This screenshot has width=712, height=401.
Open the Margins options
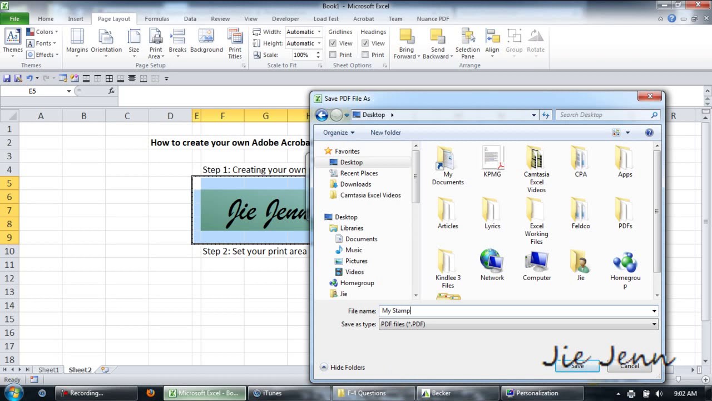coord(77,43)
